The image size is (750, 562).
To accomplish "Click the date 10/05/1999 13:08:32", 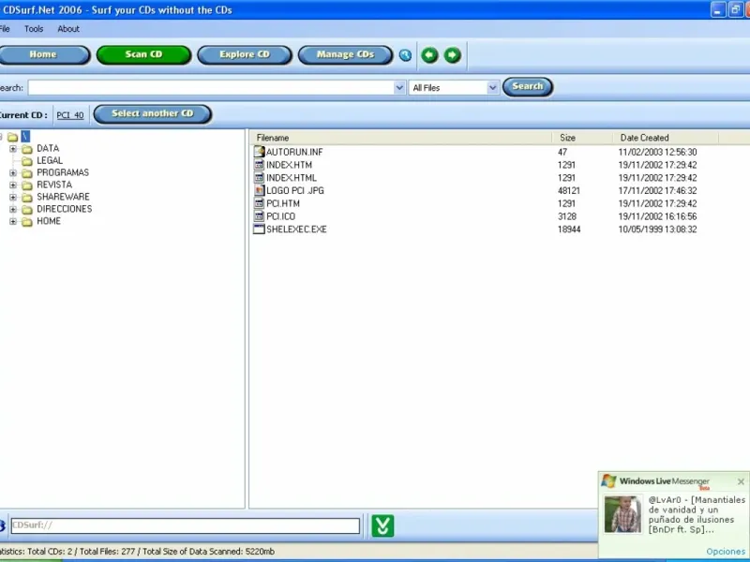I will pos(657,229).
